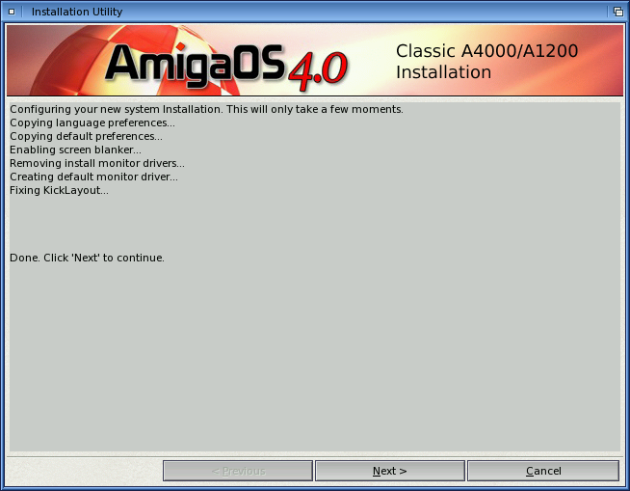The width and height of the screenshot is (630, 491).
Task: Click the Cancel button
Action: coord(543,471)
